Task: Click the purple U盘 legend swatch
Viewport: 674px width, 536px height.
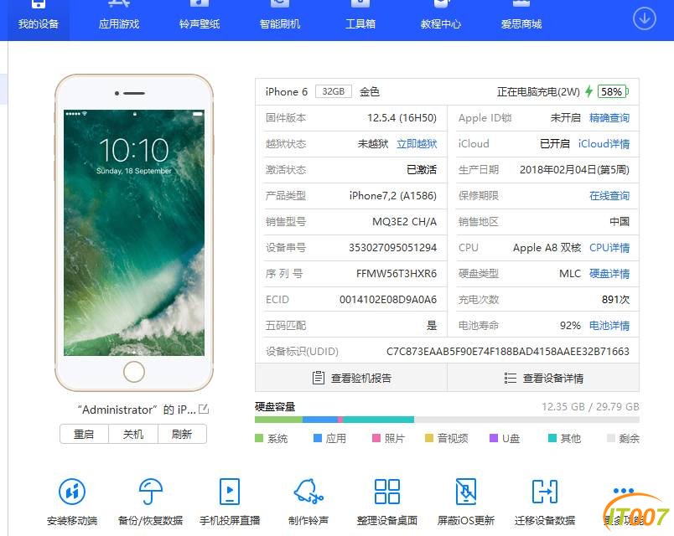Action: pyautogui.click(x=494, y=438)
